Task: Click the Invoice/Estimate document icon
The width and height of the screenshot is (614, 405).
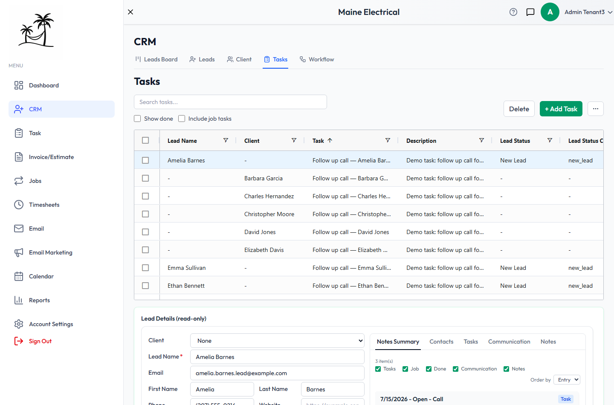Action: coord(19,157)
